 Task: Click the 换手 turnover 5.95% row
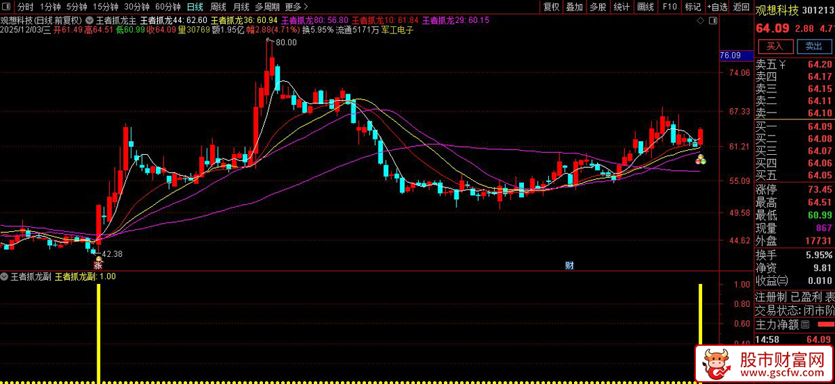[795, 255]
